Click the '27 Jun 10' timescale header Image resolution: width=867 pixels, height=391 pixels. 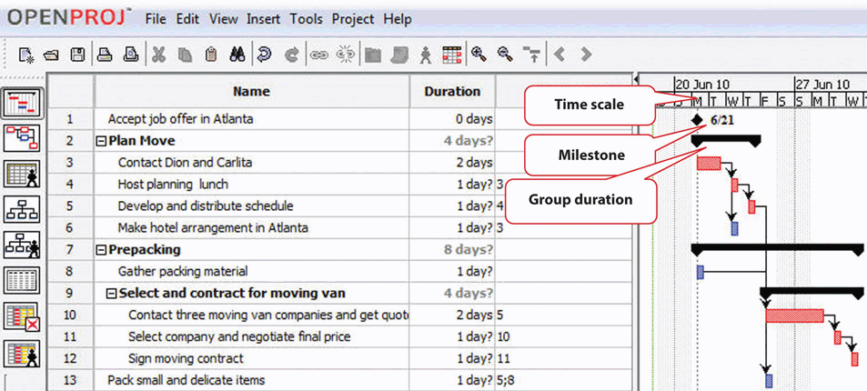(822, 85)
